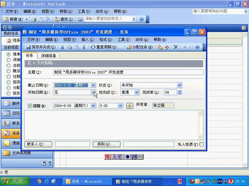Viewport: 249px width, 186px height.
Task: Click the shortcuts arrow icon below navigation pane
Action: pos(44,163)
